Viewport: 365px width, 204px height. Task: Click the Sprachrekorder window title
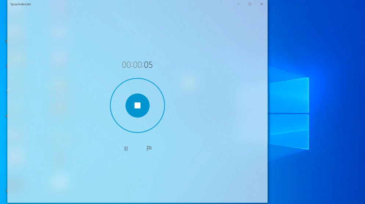21,4
